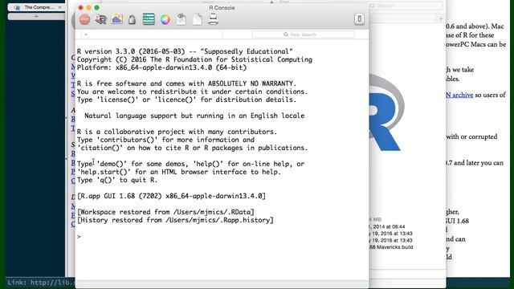Click the open document in editor icon
514x289 pixels.
click(x=181, y=19)
